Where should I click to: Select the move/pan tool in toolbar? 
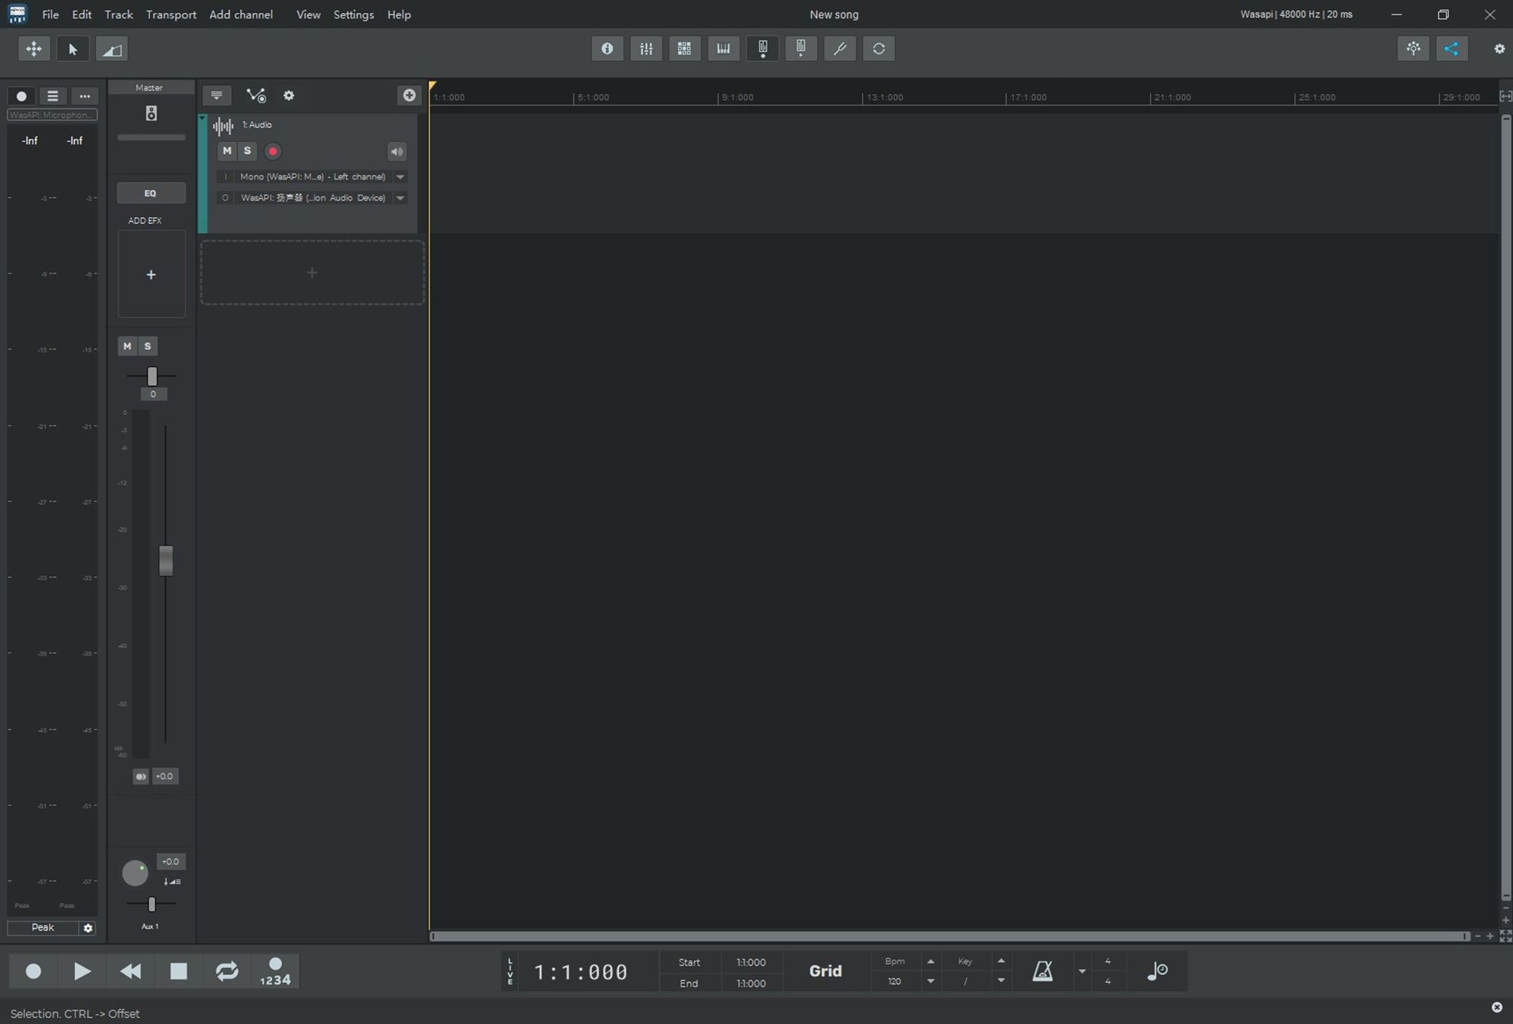pos(34,49)
